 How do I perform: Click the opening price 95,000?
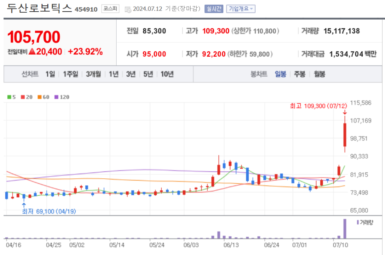point(154,54)
